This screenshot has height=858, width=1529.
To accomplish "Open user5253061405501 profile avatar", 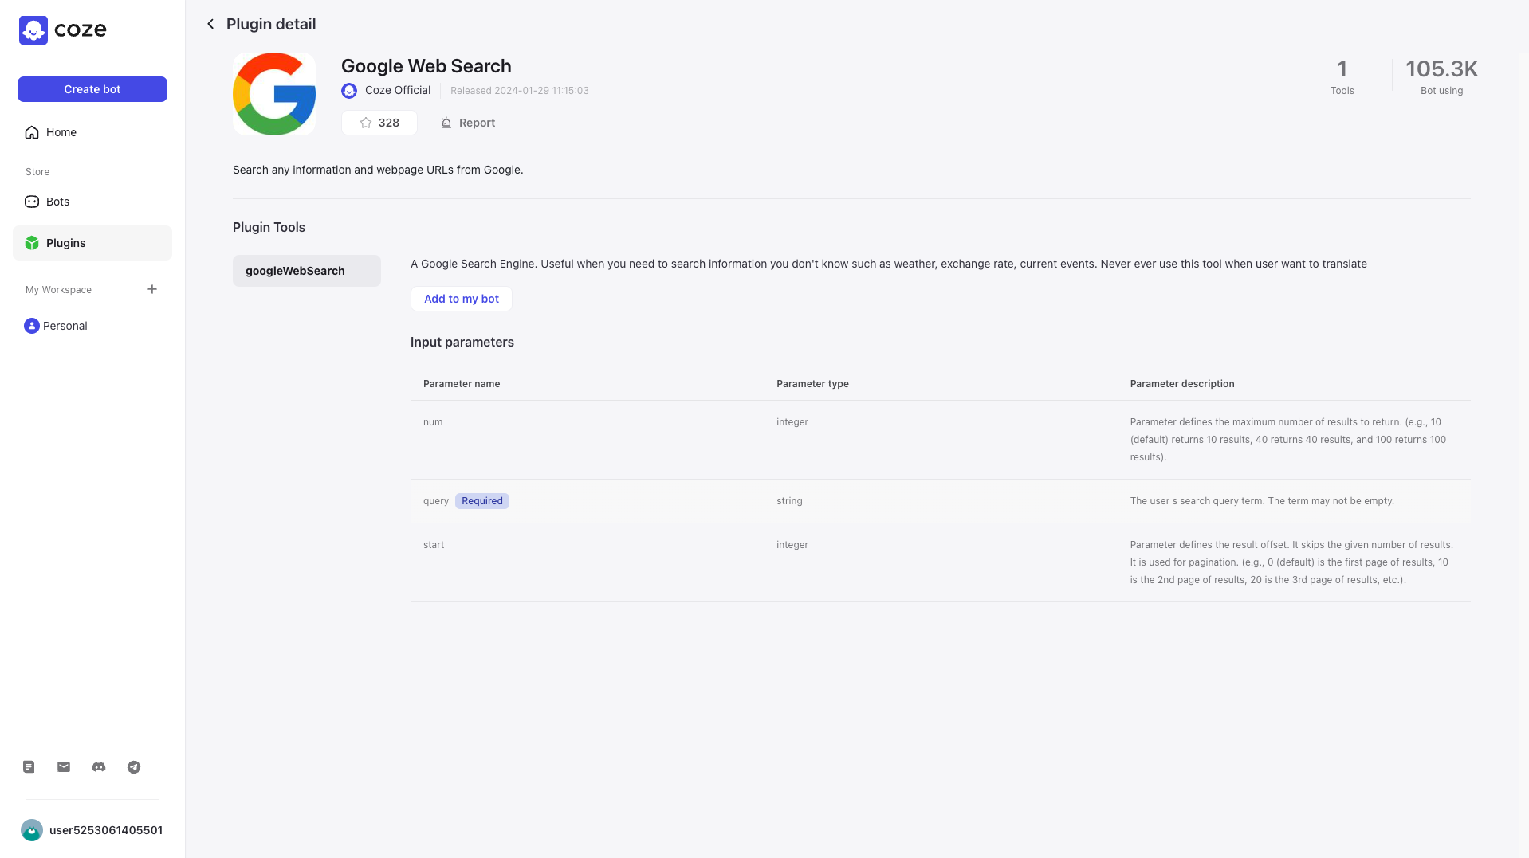I will point(32,829).
